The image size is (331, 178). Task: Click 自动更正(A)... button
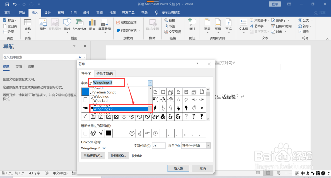coord(93,156)
